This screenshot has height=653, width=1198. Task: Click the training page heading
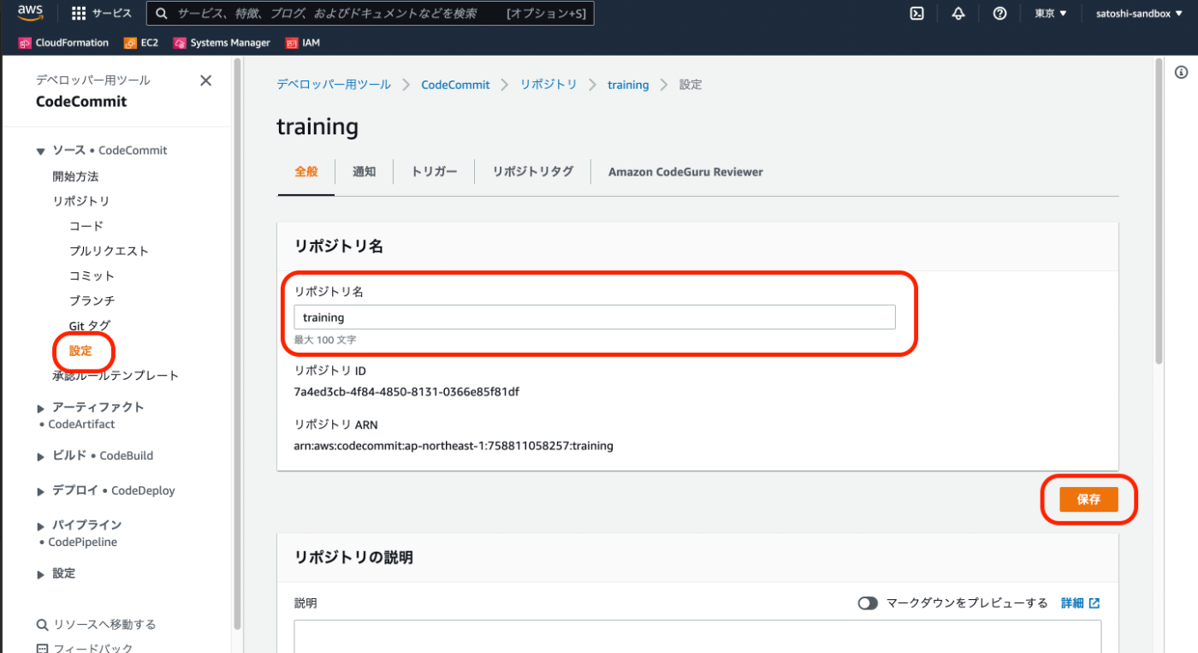click(317, 128)
